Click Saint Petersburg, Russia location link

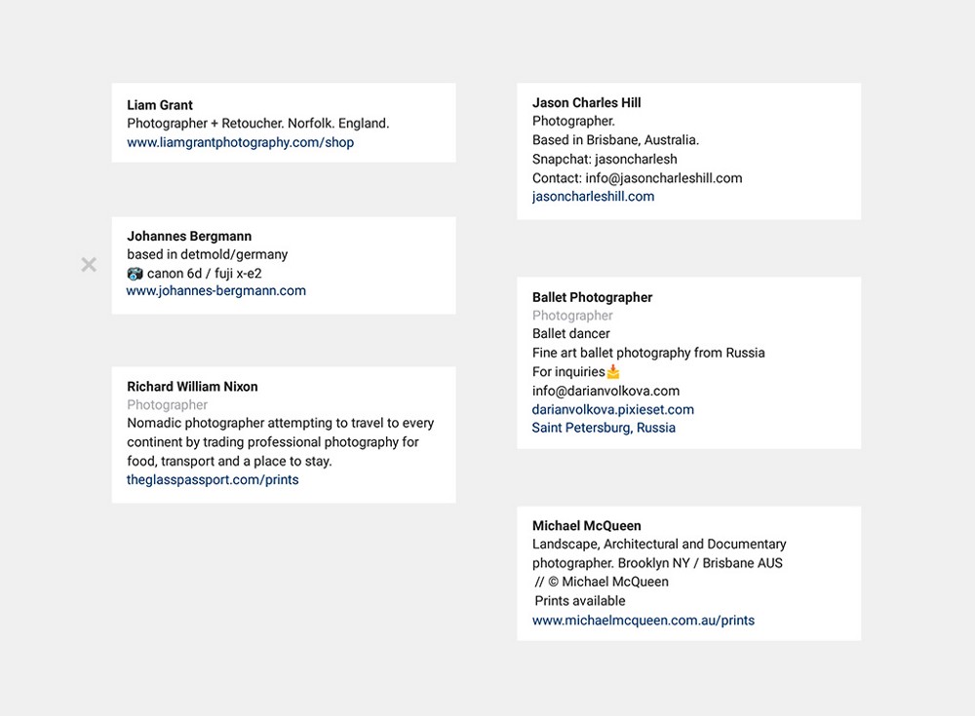604,428
